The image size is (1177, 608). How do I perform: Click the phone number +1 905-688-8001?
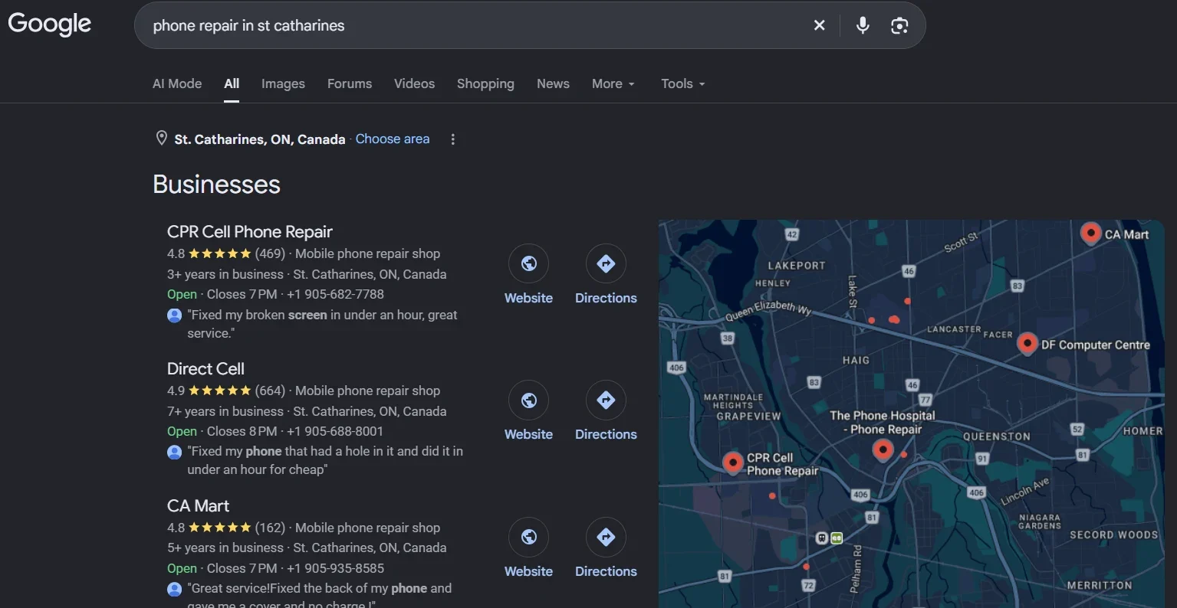tap(335, 431)
